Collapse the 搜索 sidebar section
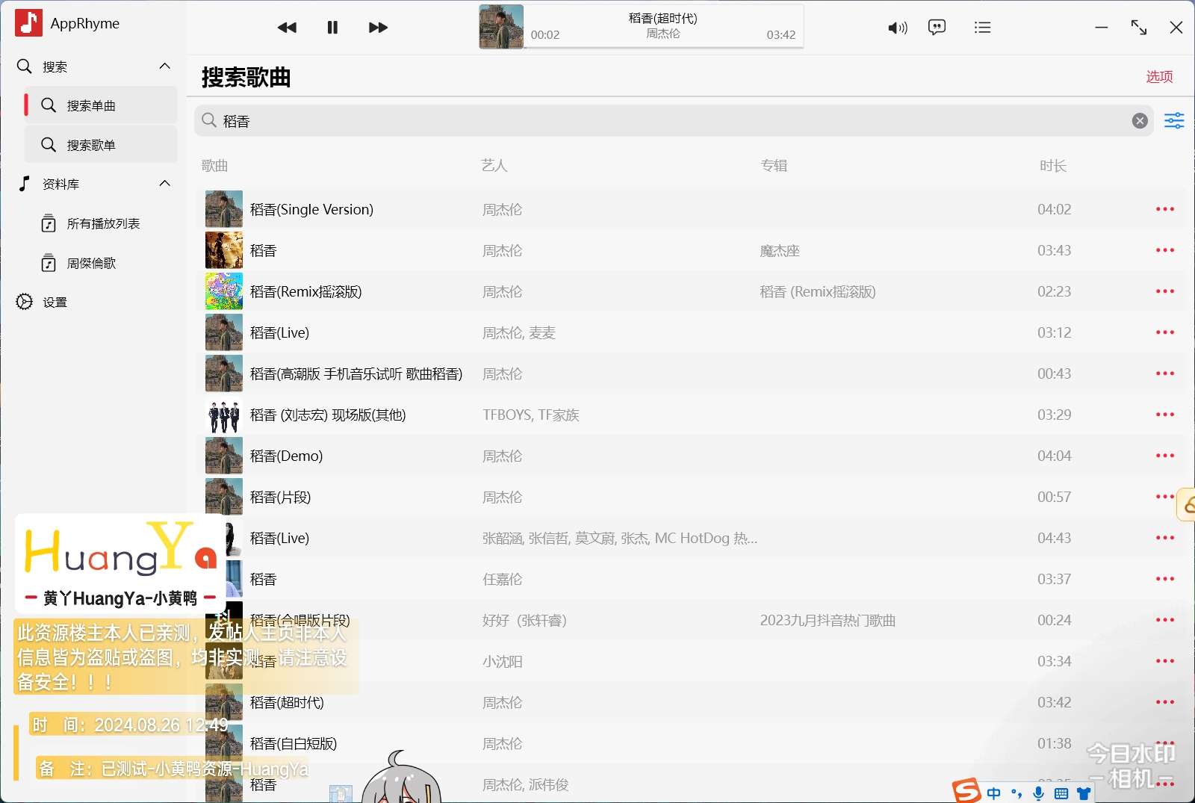This screenshot has height=803, width=1195. [x=165, y=66]
